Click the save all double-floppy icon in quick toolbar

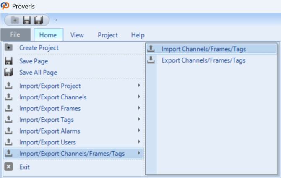39,20
